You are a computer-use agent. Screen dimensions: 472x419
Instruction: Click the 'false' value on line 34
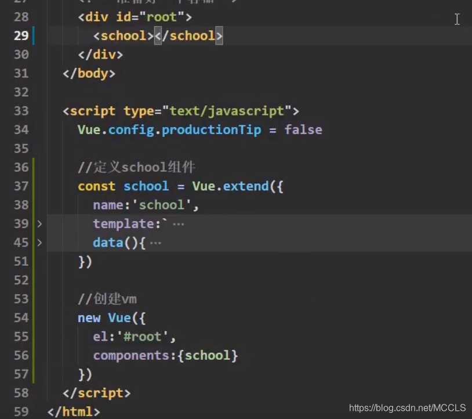tap(303, 130)
